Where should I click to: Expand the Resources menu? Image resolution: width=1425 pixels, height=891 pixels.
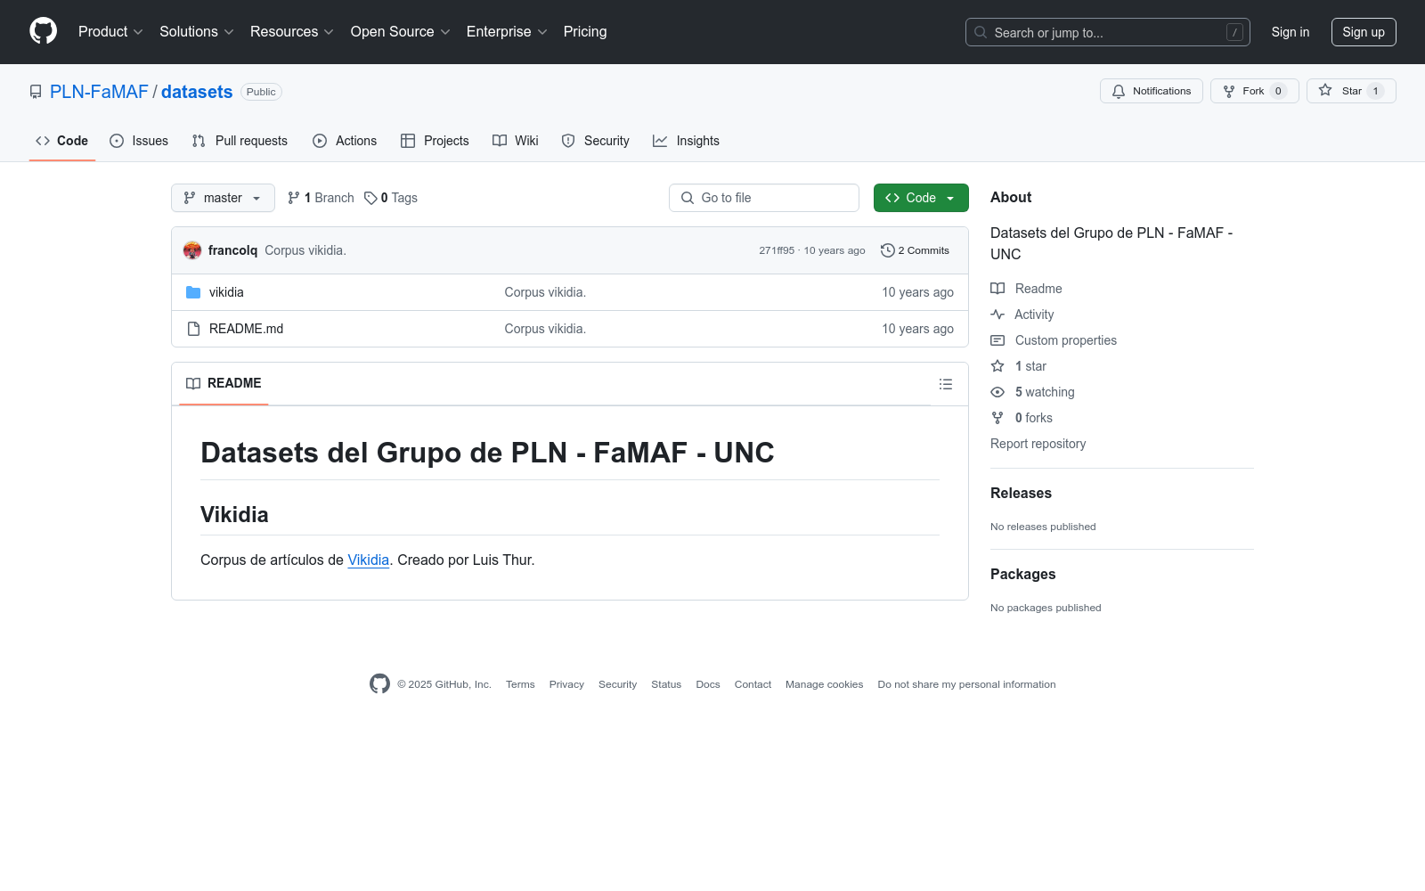coord(292,31)
